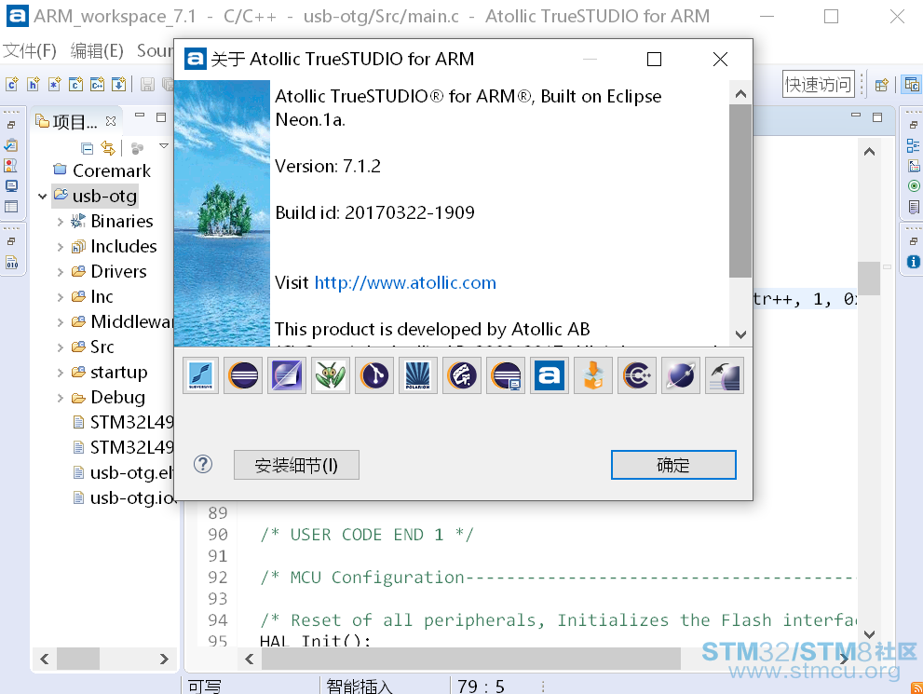
Task: Click the swirl-on-sphere plug-in icon after Polarion
Action: [462, 375]
